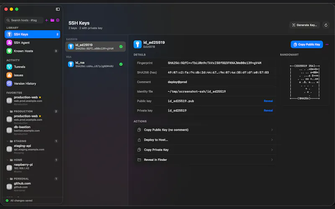This screenshot has width=335, height=209.
Task: Choose Reveal in Finder action
Action: tap(205, 160)
